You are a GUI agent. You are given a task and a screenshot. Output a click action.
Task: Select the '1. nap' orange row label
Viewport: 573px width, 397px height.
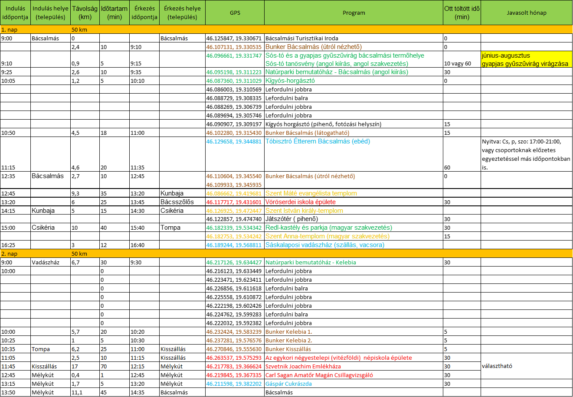10,29
